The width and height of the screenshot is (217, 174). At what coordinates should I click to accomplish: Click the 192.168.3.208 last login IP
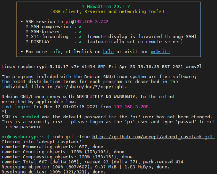(x=131, y=107)
